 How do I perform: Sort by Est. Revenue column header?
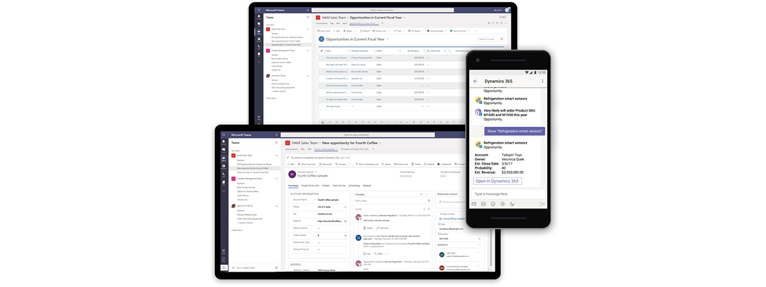pos(413,51)
